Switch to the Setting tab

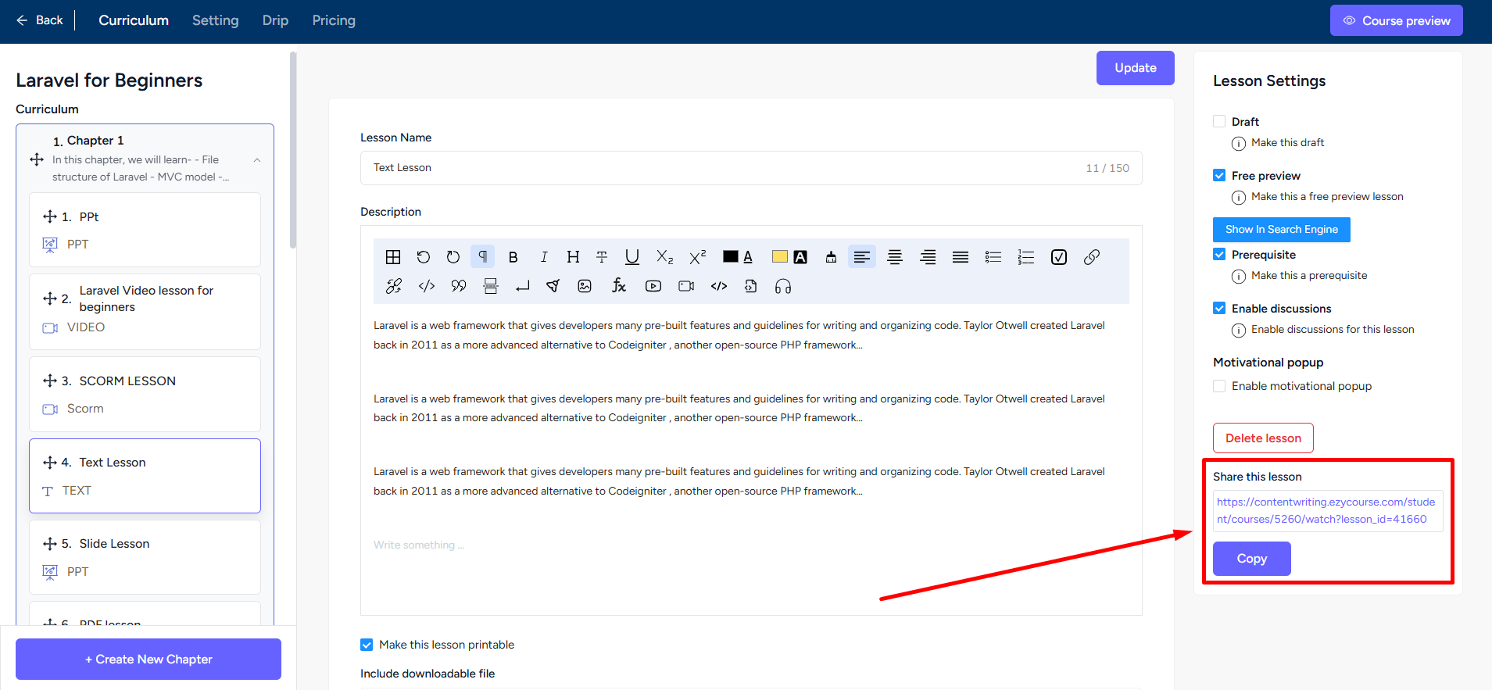(216, 20)
